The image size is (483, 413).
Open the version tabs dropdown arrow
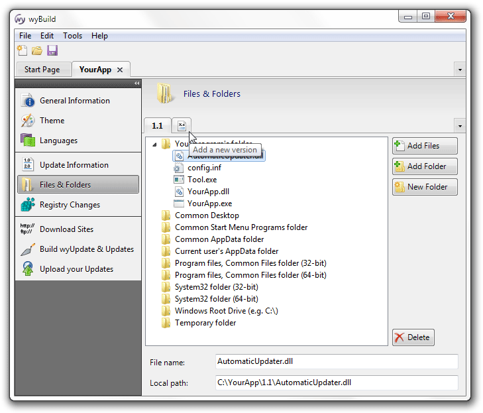coord(460,126)
